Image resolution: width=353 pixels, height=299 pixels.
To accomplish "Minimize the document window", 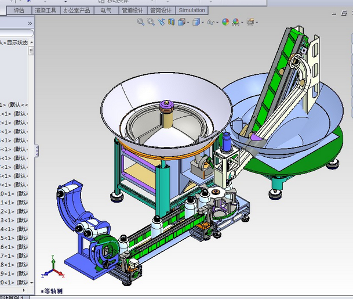I will (334, 14).
